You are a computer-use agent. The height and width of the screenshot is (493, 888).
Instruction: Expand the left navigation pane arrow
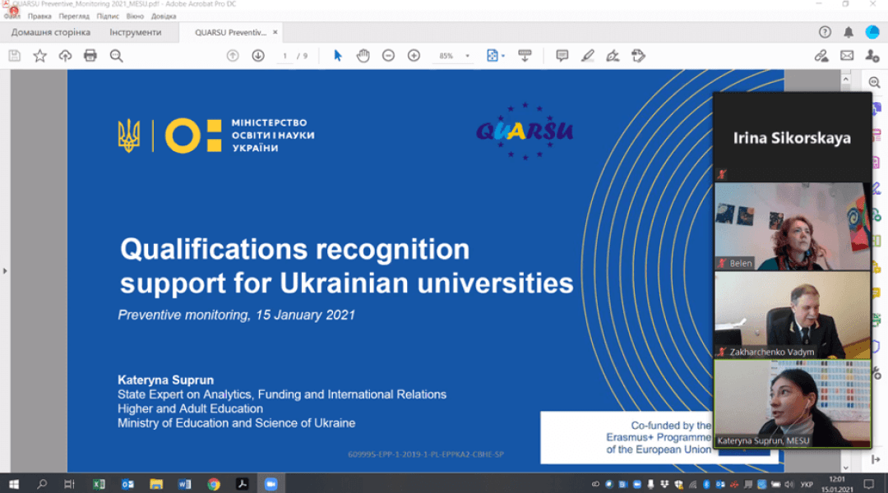tap(5, 270)
